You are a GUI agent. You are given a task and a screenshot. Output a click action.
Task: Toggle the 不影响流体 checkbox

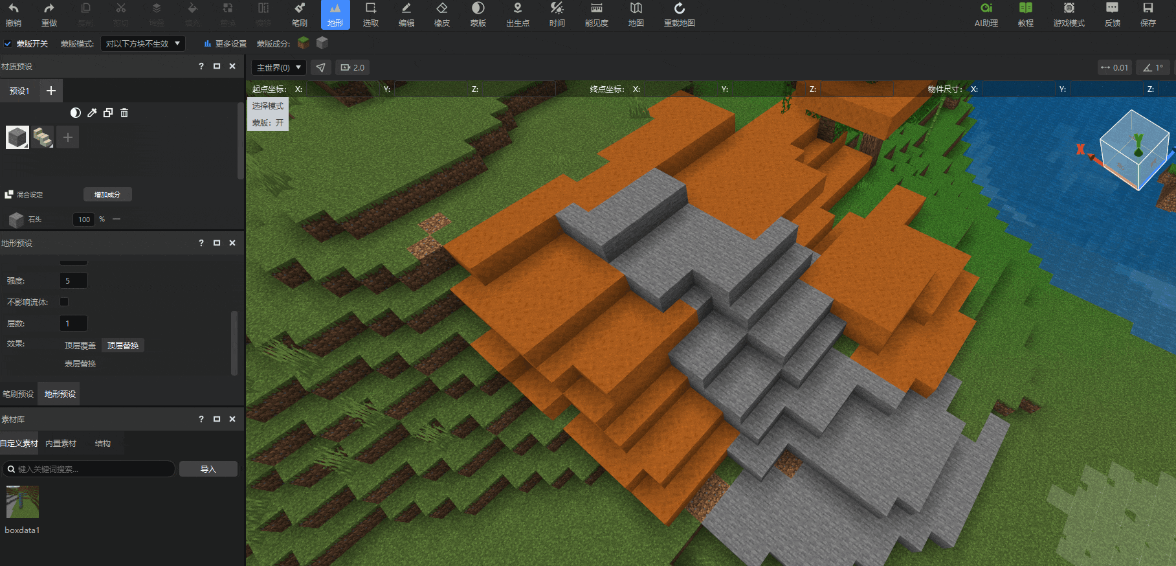tap(64, 302)
